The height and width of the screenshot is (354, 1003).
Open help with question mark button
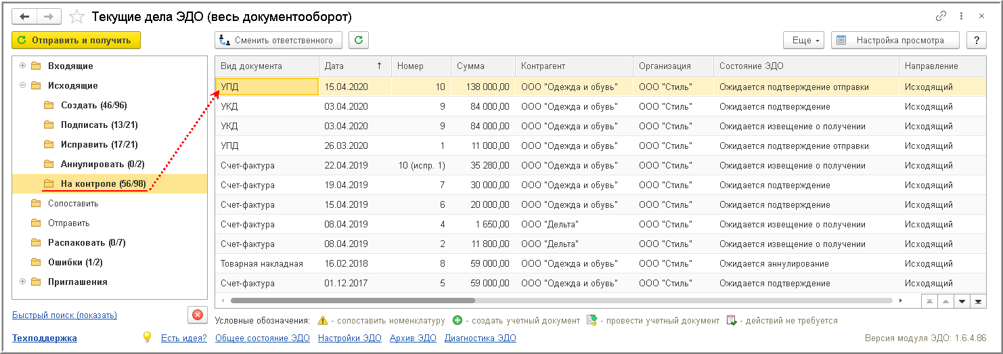976,40
